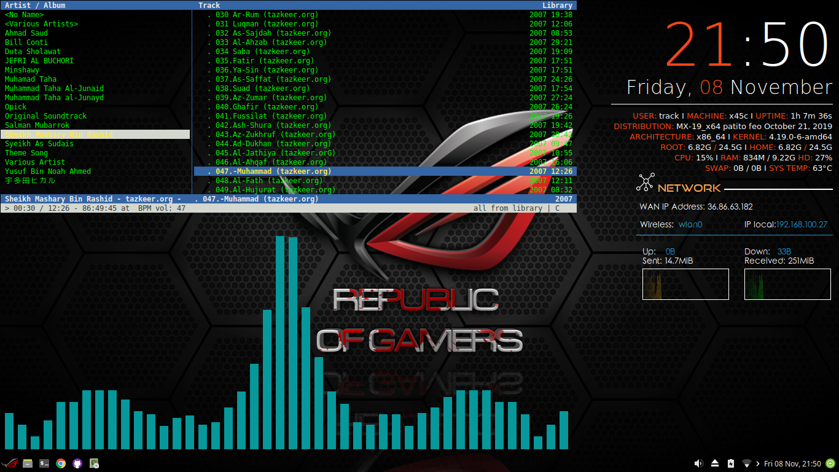Screen dimensions: 839x472
Task: Select track 049.Al-Hujurat
Action: click(385, 189)
